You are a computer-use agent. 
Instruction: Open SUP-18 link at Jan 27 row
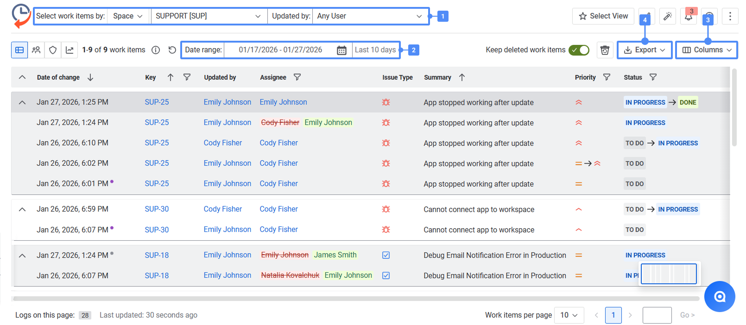pyautogui.click(x=157, y=256)
